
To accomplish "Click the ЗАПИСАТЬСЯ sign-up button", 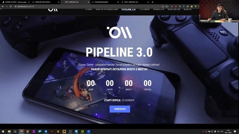I will click(120, 109).
